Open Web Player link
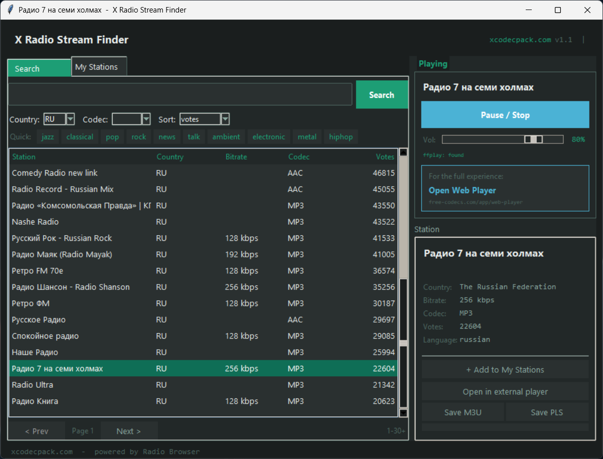 click(462, 191)
